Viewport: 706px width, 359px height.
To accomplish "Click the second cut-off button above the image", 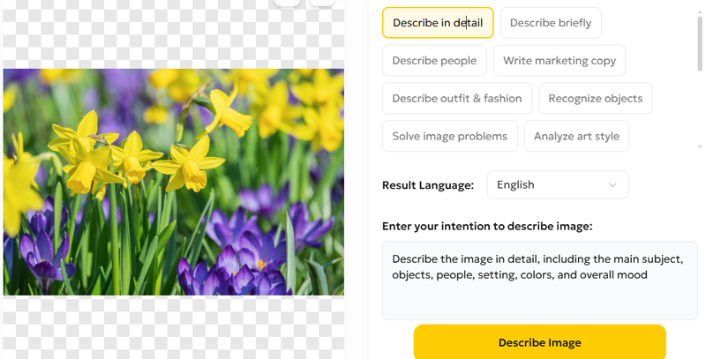I will pos(321,3).
